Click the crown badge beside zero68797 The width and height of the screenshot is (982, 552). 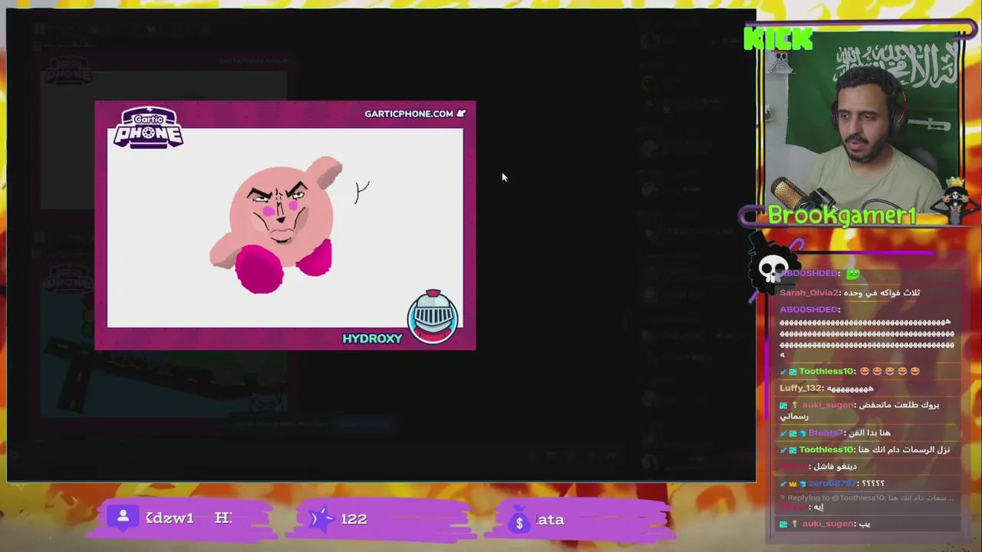(793, 484)
